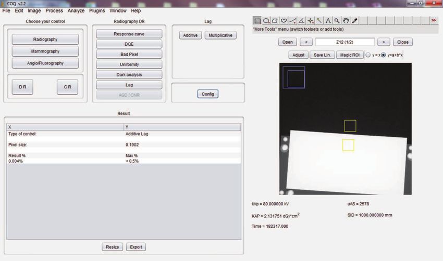443x261 pixels.
Task: Choose Multiplicative lag analysis
Action: coord(220,35)
